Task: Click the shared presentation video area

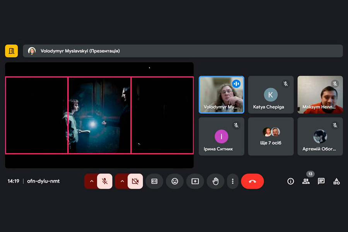Action: (99, 115)
